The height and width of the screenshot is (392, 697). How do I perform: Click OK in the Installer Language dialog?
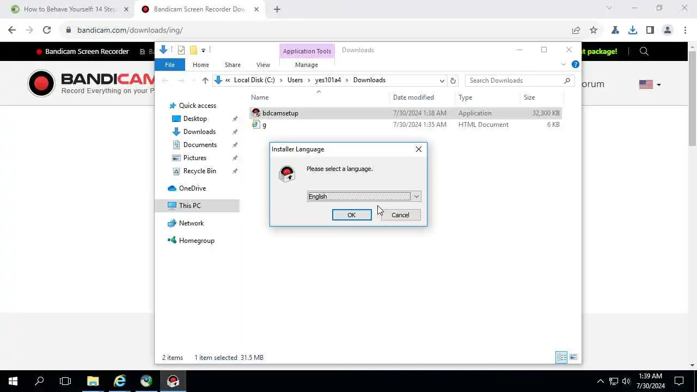pyautogui.click(x=352, y=215)
